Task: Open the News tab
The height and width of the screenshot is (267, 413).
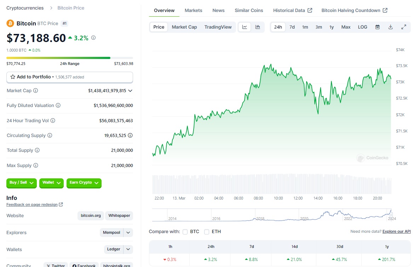Action: click(218, 11)
